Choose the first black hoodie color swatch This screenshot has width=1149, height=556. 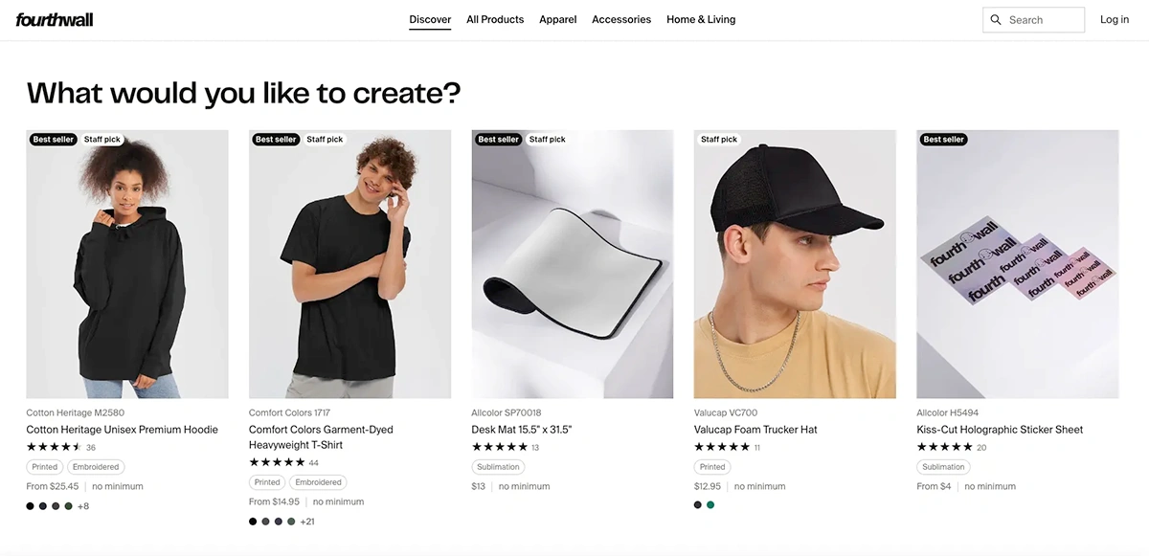click(31, 506)
